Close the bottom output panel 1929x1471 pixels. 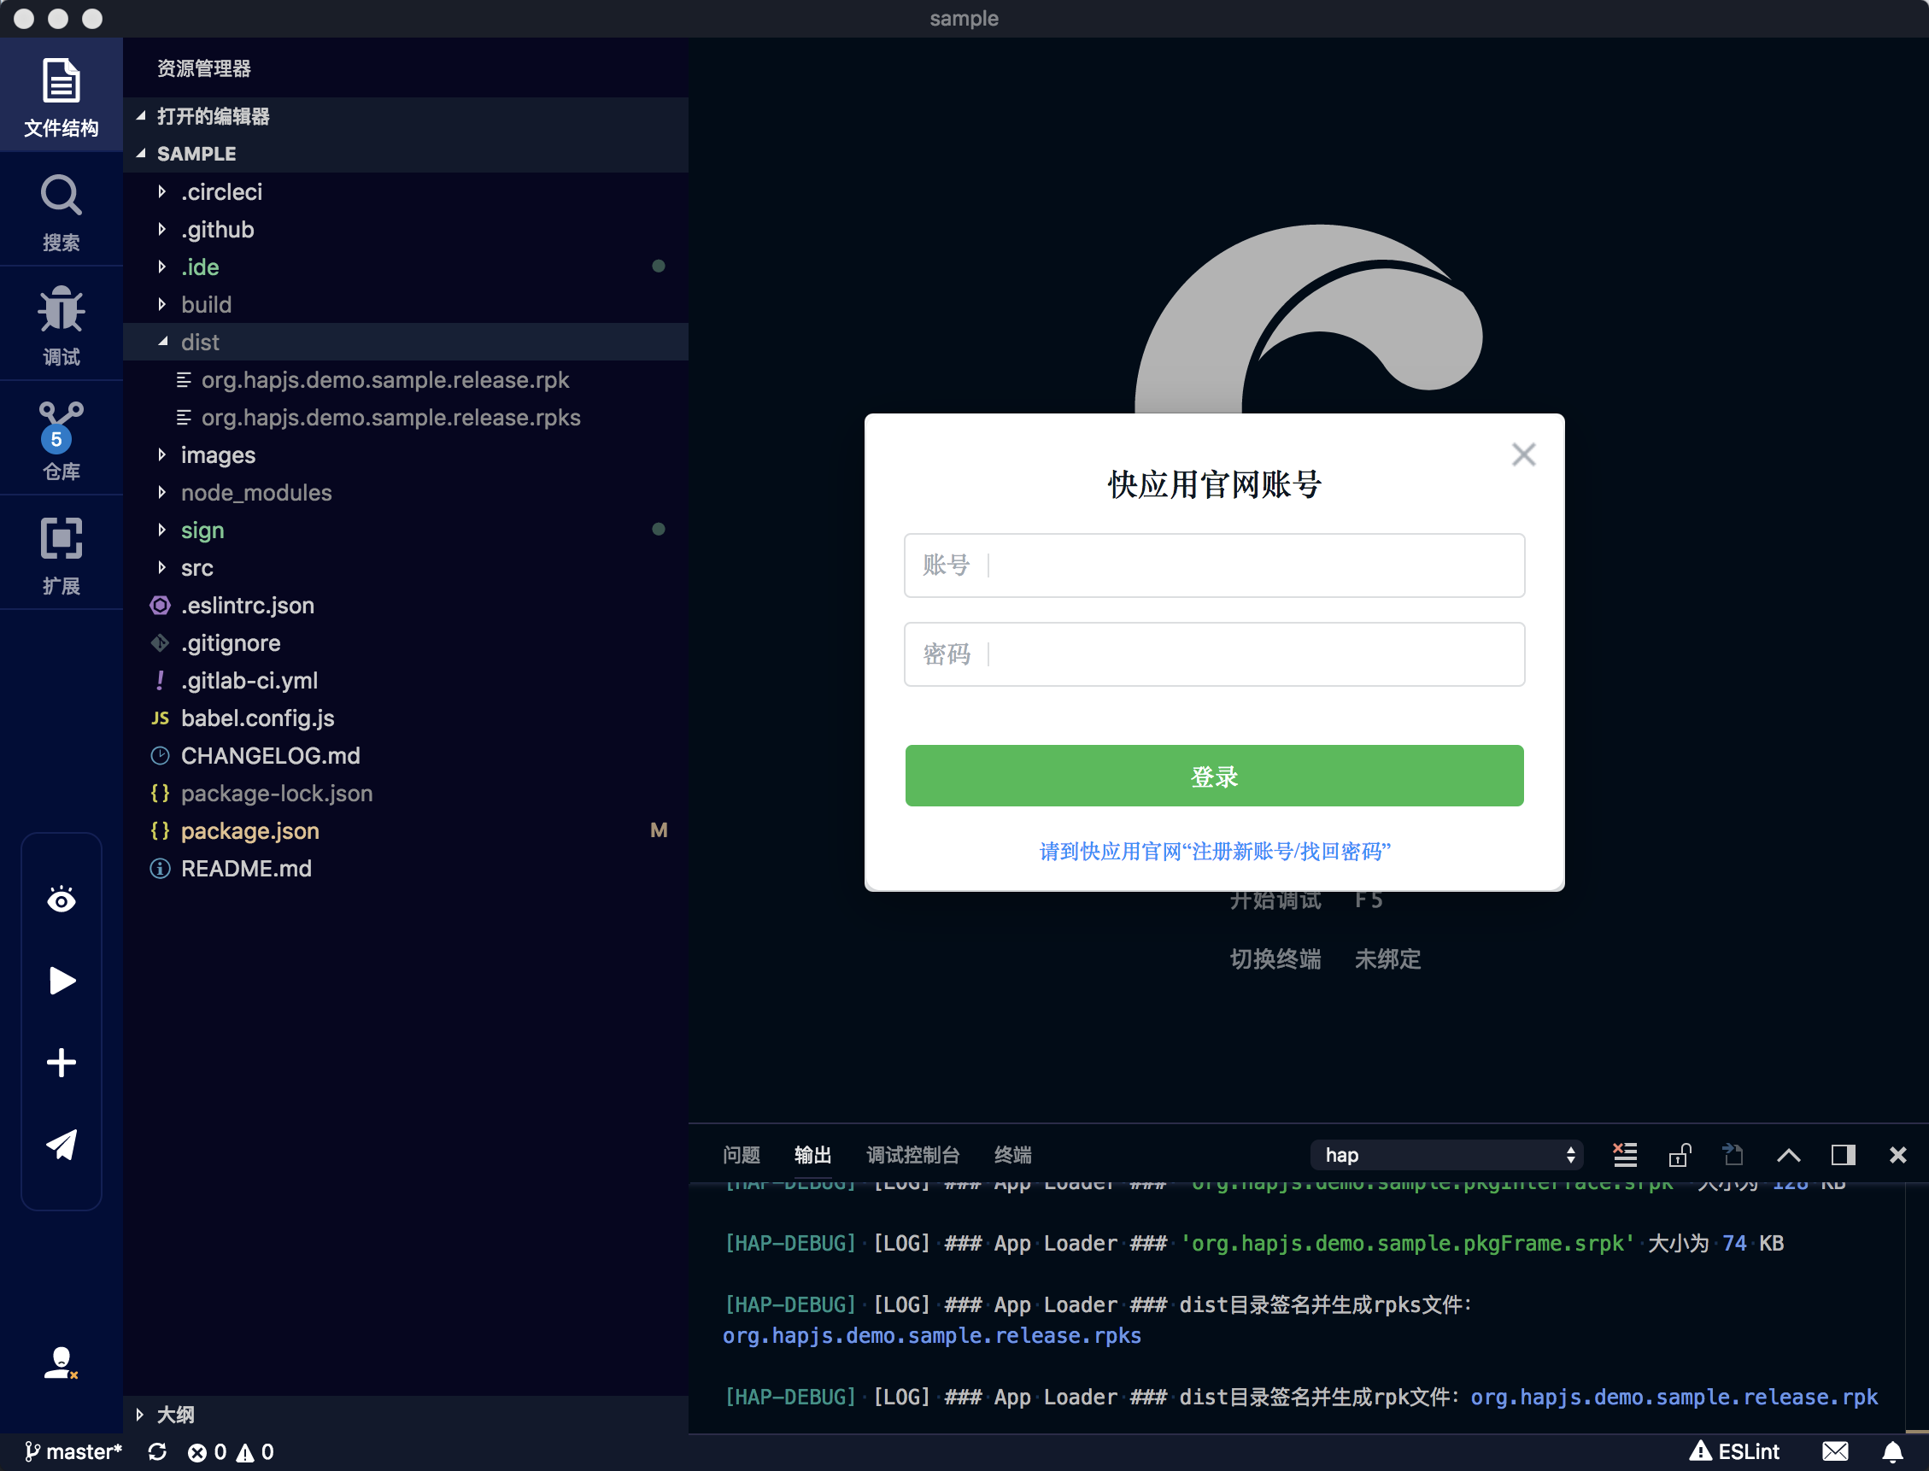pyautogui.click(x=1897, y=1155)
